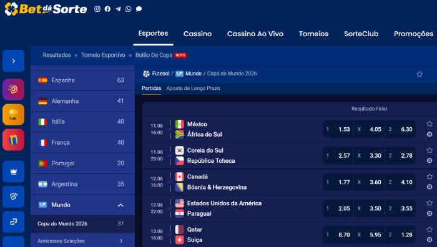437x247 pixels.
Task: Open the target dartboard sidebar icon
Action: coord(13,89)
